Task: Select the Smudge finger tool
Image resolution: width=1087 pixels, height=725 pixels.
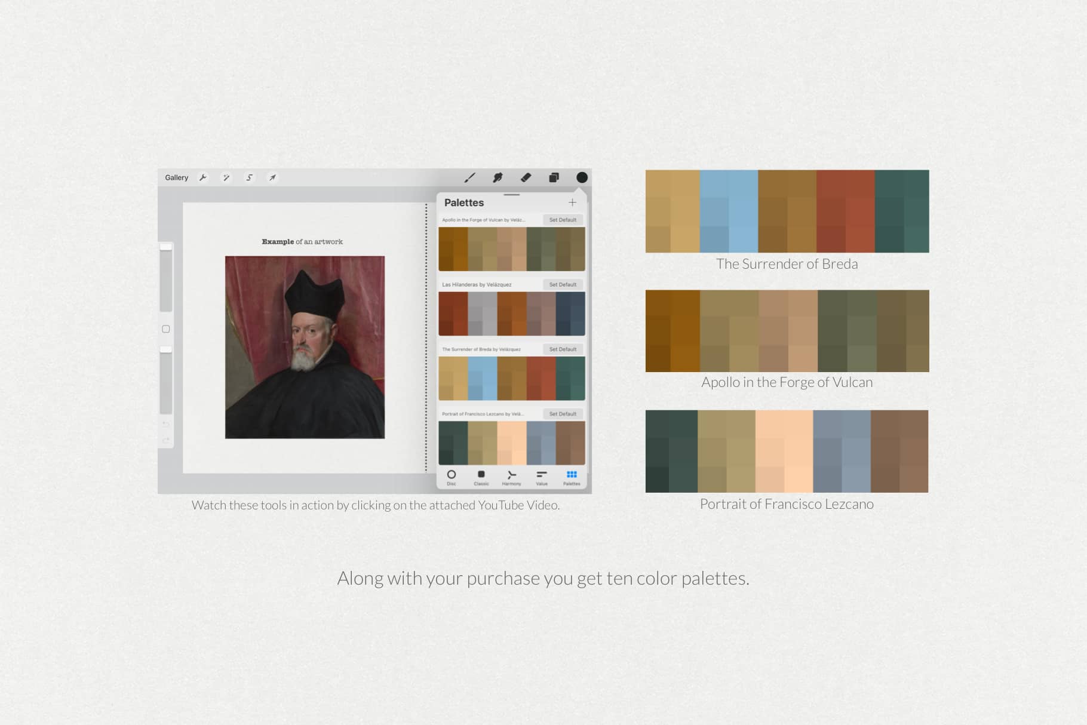Action: point(498,177)
